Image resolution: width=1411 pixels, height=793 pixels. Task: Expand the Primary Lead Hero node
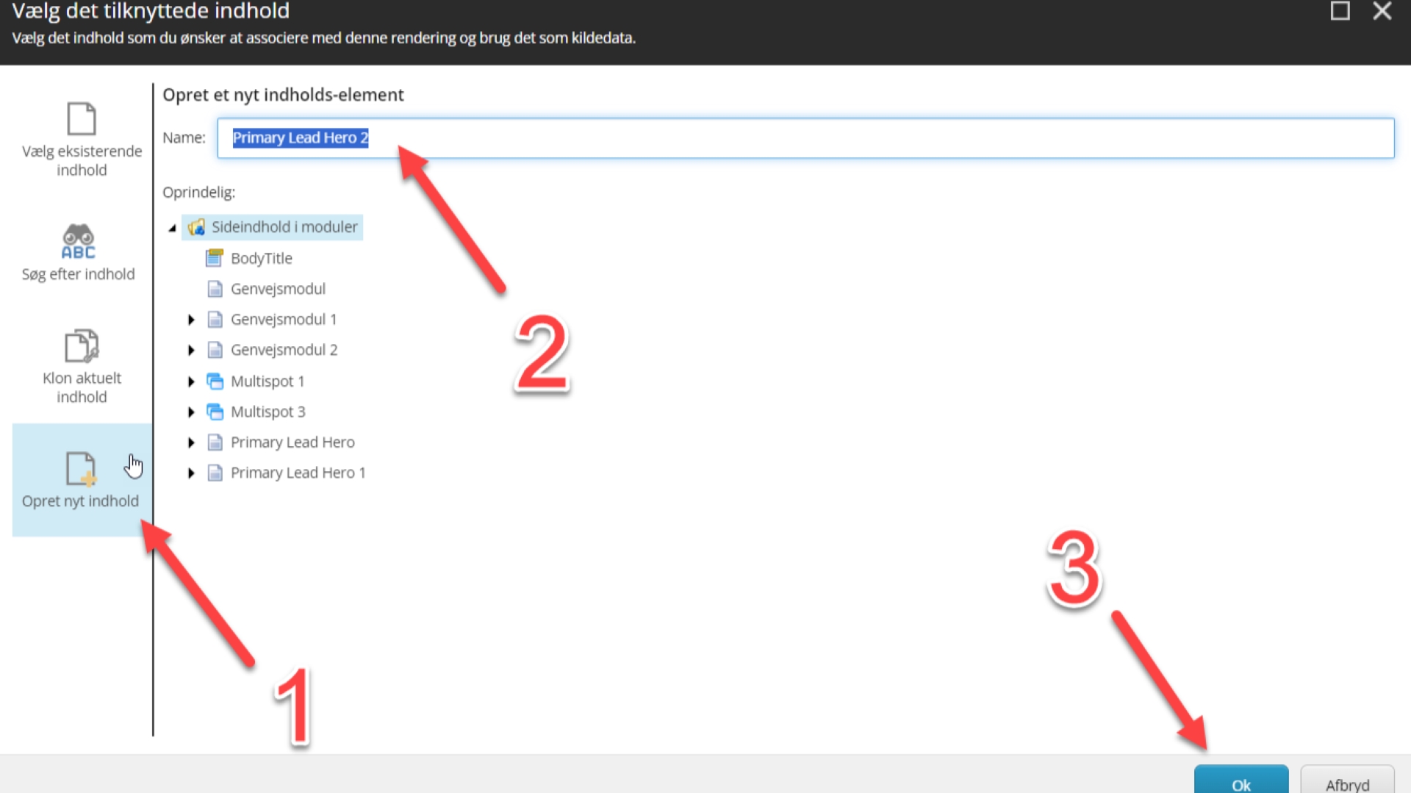[x=191, y=442]
